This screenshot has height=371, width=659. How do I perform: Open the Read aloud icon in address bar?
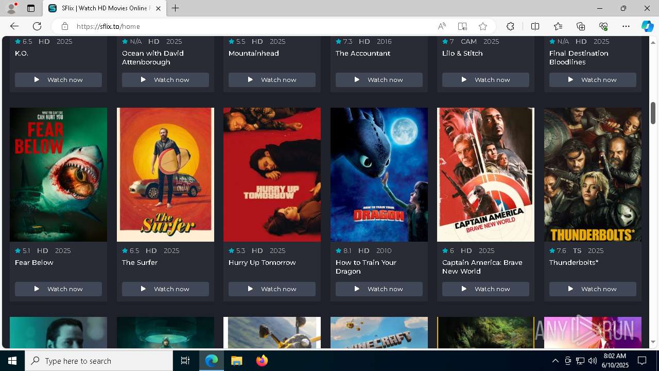click(x=442, y=26)
